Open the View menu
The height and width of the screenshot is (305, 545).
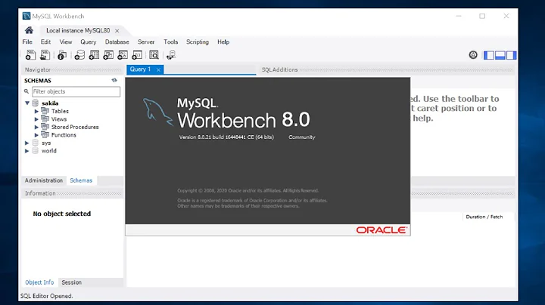[x=66, y=42]
